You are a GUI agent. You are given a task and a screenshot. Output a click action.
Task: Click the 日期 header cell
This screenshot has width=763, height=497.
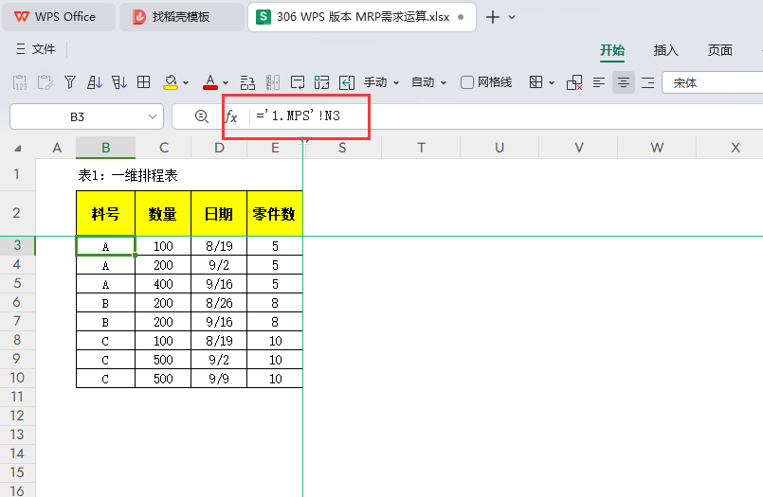(219, 214)
